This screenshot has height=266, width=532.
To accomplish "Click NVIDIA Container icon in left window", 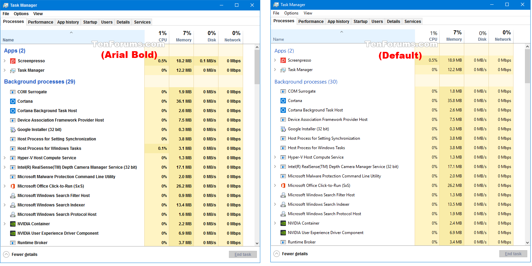I will coord(13,224).
